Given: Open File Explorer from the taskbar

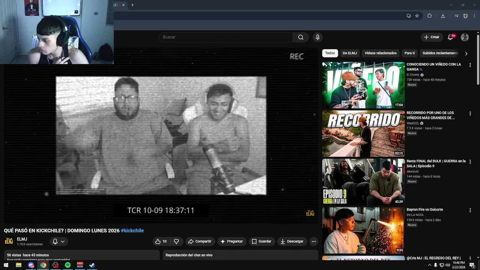Looking at the screenshot, I should (x=18, y=265).
